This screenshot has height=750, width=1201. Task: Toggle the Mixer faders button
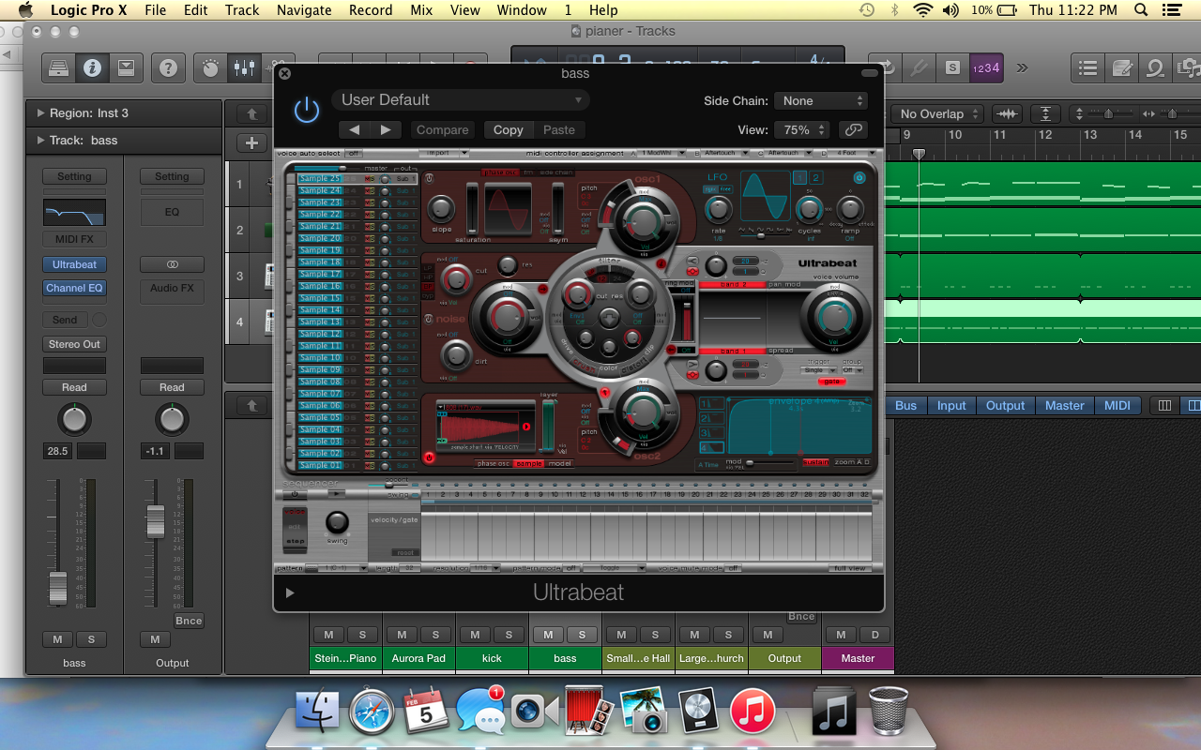pyautogui.click(x=244, y=67)
